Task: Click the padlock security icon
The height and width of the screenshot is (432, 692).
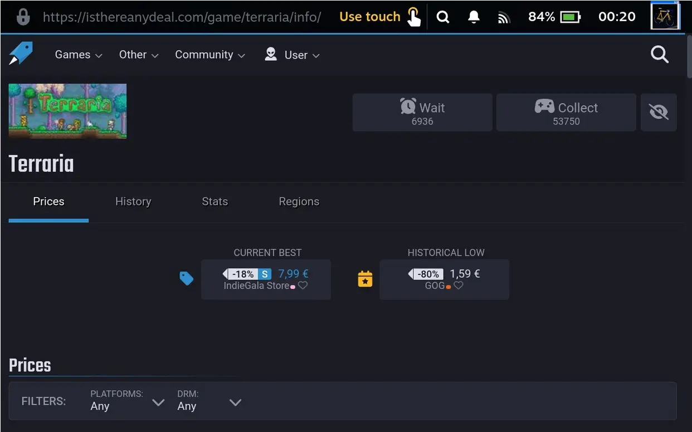Action: tap(23, 17)
